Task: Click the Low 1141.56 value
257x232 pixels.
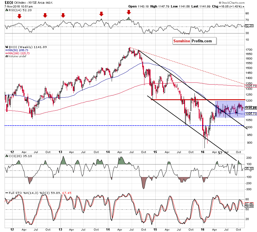Action: click(x=180, y=6)
